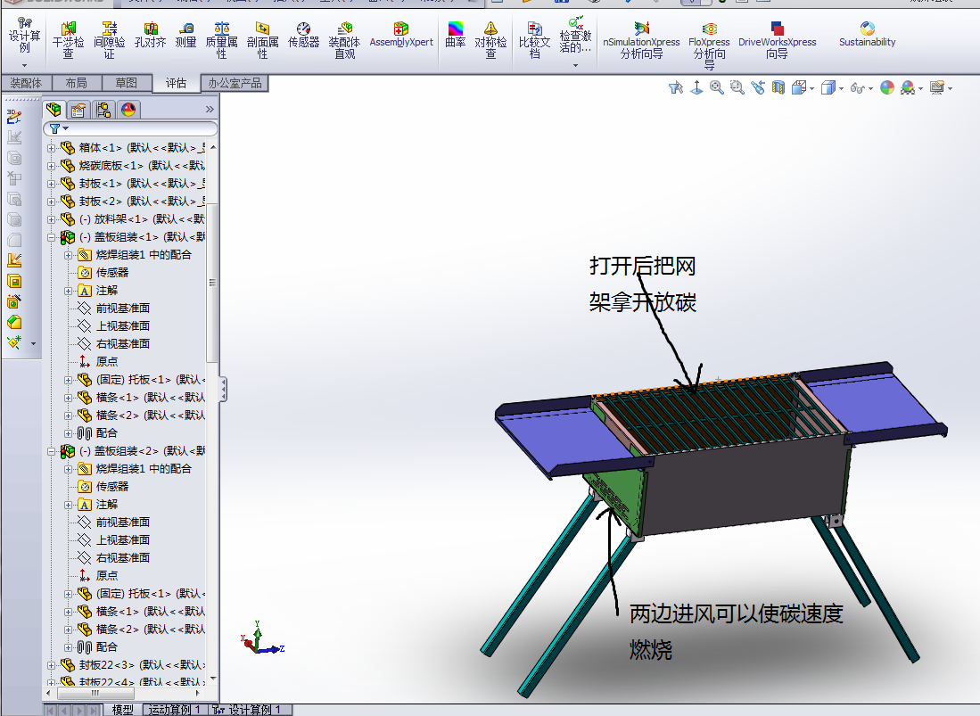Collapse the 盖板组装<1> tree node

(52, 237)
